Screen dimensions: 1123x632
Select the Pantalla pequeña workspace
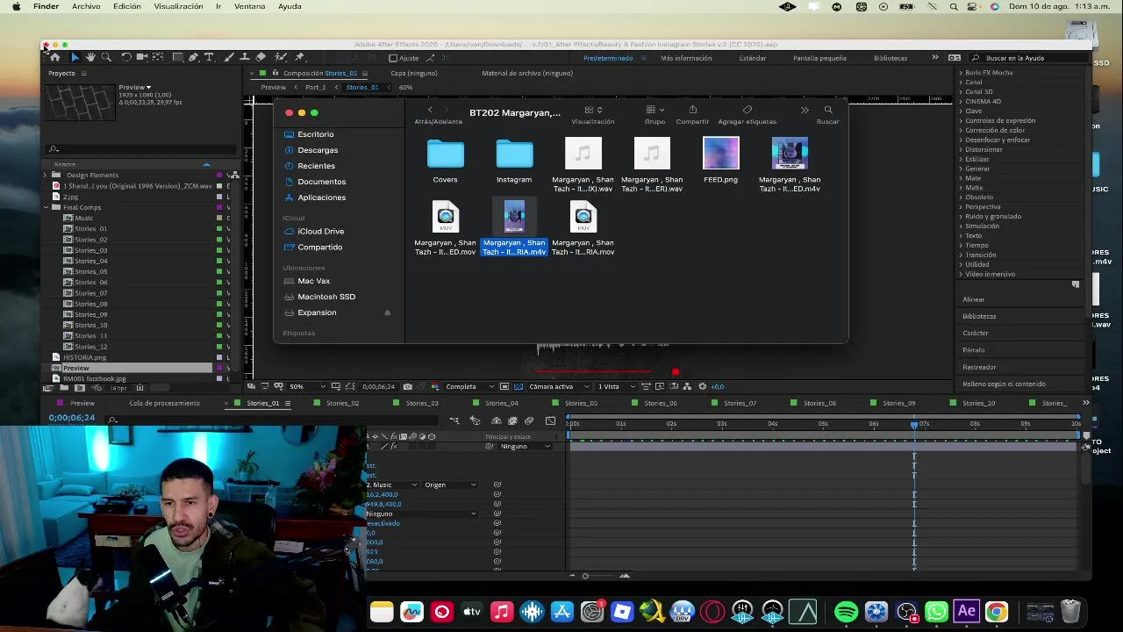coord(819,58)
